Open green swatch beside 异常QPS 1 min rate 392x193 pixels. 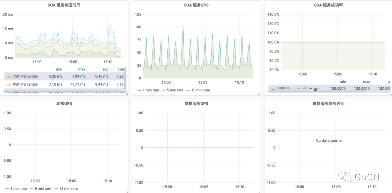7,189
